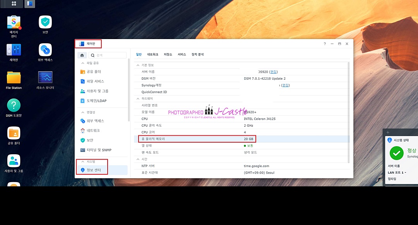
Task: Select the DSM version value text
Action: (265, 78)
